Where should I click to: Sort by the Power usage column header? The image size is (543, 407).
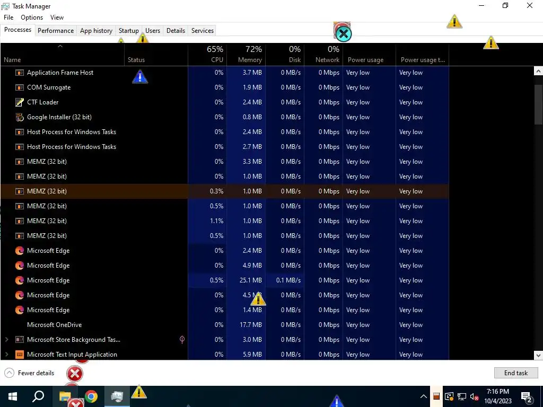click(370, 55)
